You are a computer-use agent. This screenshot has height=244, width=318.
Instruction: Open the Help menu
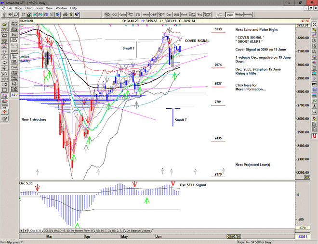point(73,8)
